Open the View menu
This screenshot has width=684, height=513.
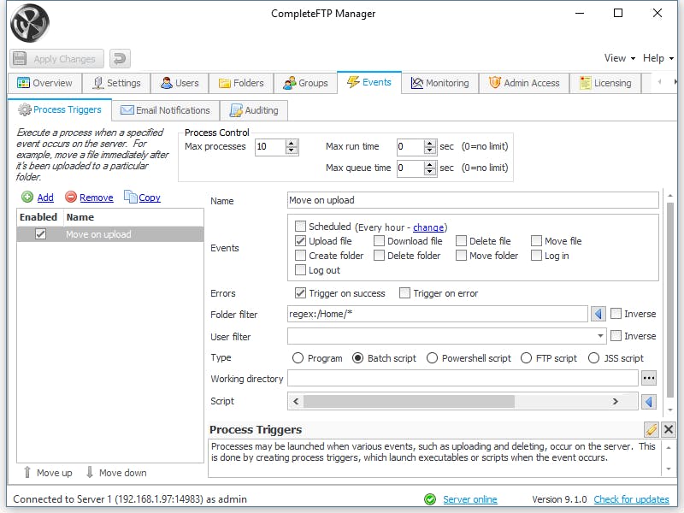coord(619,58)
